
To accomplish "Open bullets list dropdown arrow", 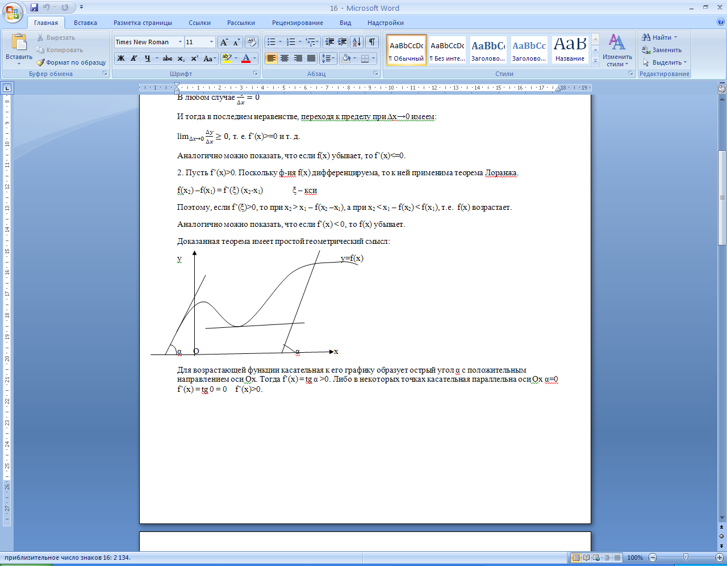I will tap(280, 42).
